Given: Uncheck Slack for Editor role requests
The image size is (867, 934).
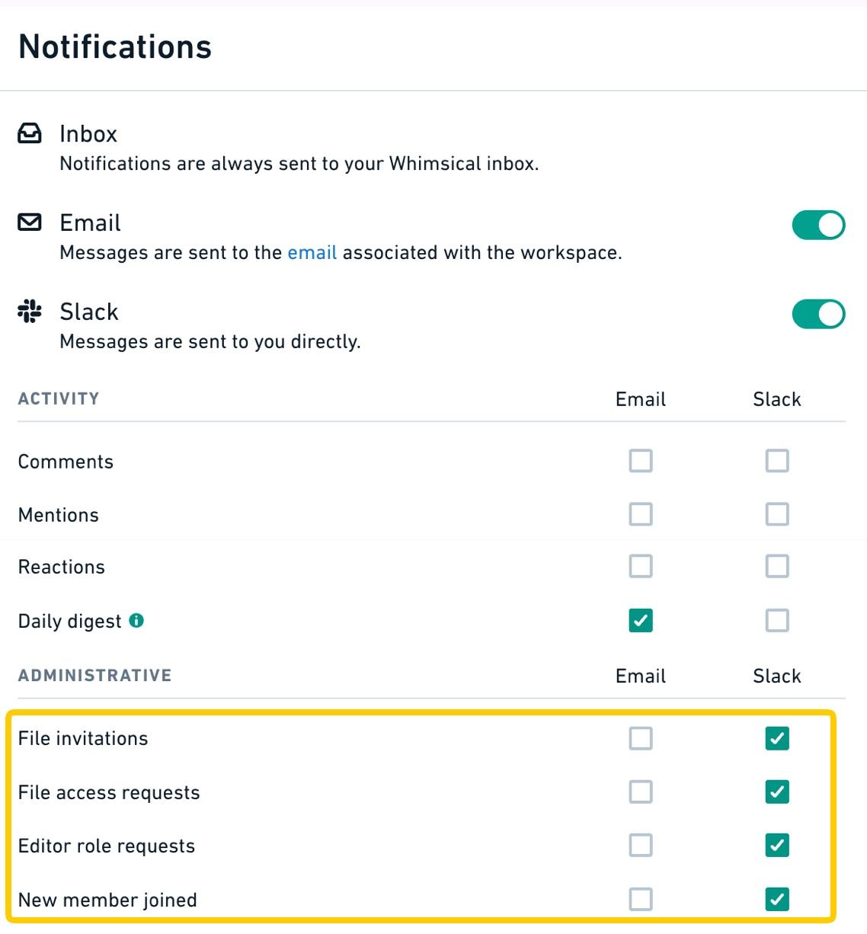Looking at the screenshot, I should click(x=777, y=846).
